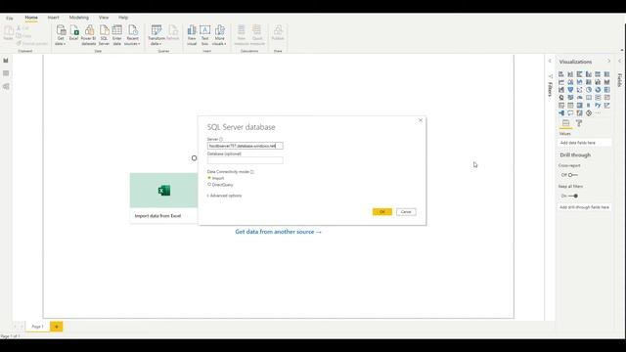Toggle the Cross-report switch

(573, 175)
